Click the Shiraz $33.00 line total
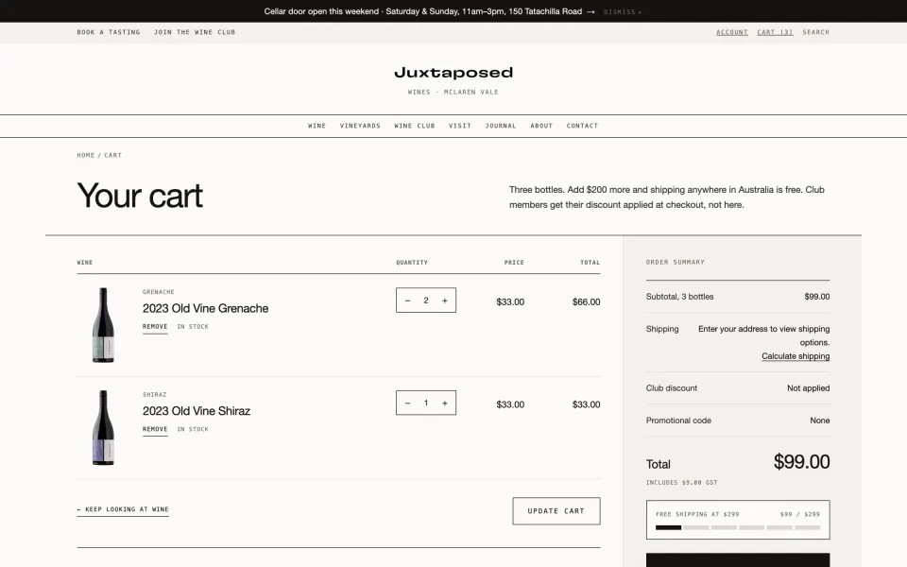The height and width of the screenshot is (567, 907). 586,404
